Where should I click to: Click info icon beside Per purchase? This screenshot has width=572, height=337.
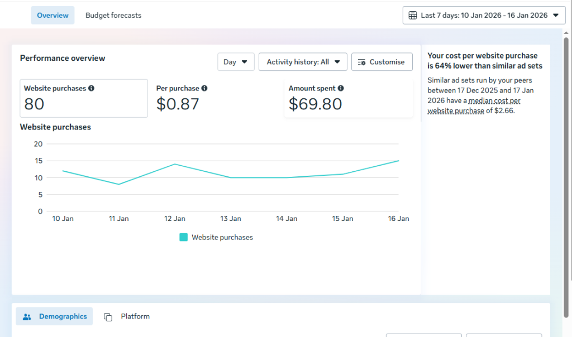tap(204, 88)
